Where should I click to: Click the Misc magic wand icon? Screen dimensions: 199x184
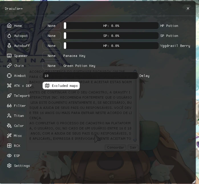(x=9, y=135)
